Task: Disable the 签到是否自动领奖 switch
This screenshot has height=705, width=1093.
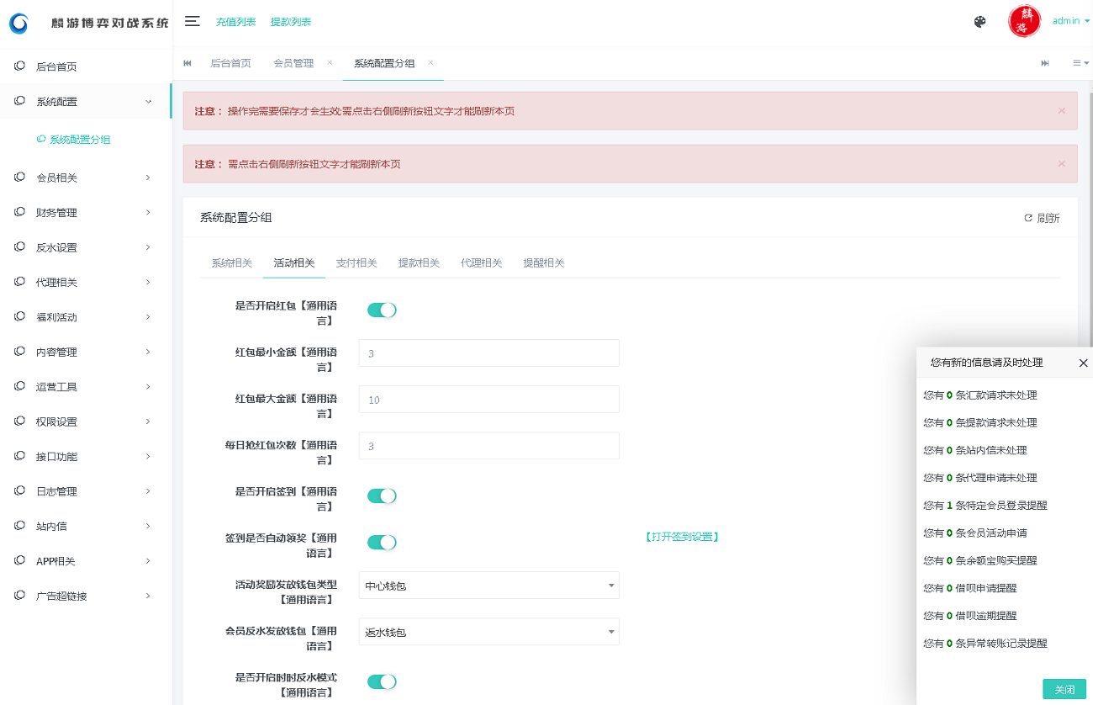Action: click(x=381, y=542)
